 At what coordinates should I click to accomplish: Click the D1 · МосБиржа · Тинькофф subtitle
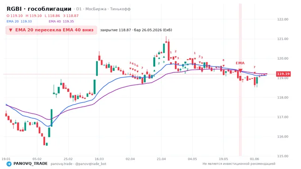(x=103, y=9)
